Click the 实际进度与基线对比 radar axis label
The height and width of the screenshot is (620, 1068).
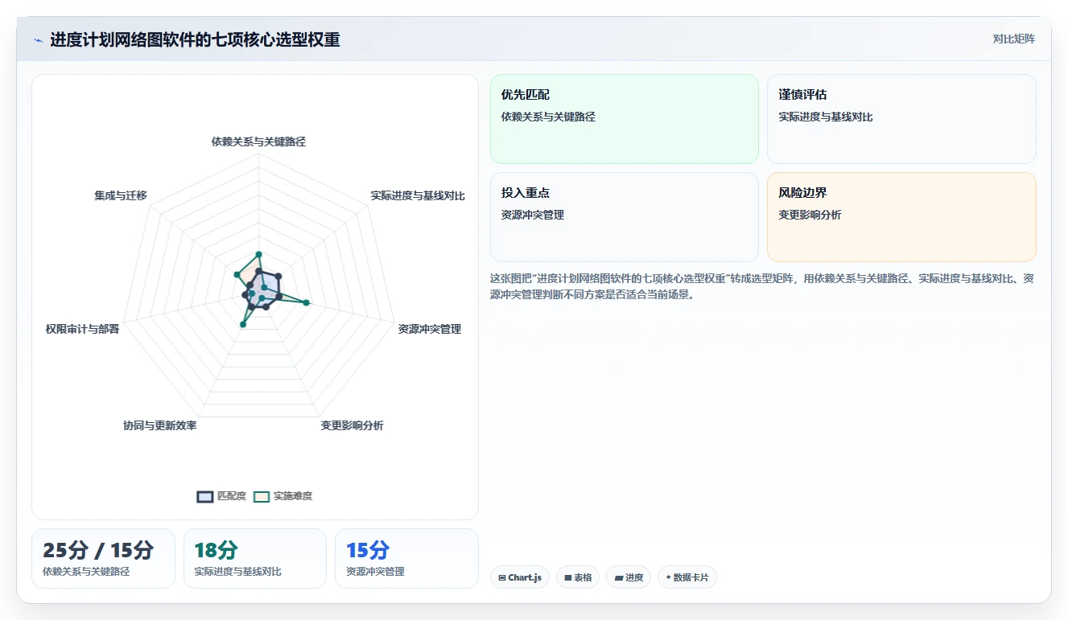[418, 195]
